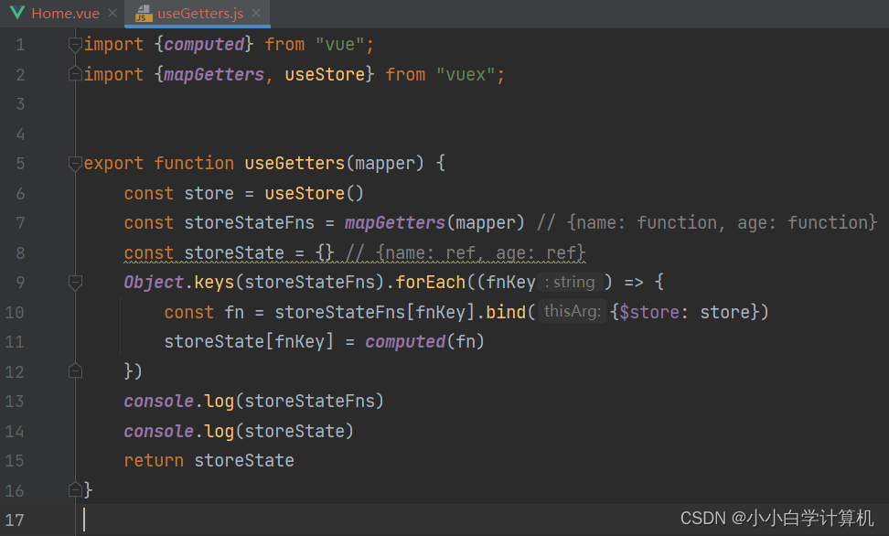Click the comment '{name: ref, age: ref}'
The width and height of the screenshot is (889, 536).
[x=480, y=253]
